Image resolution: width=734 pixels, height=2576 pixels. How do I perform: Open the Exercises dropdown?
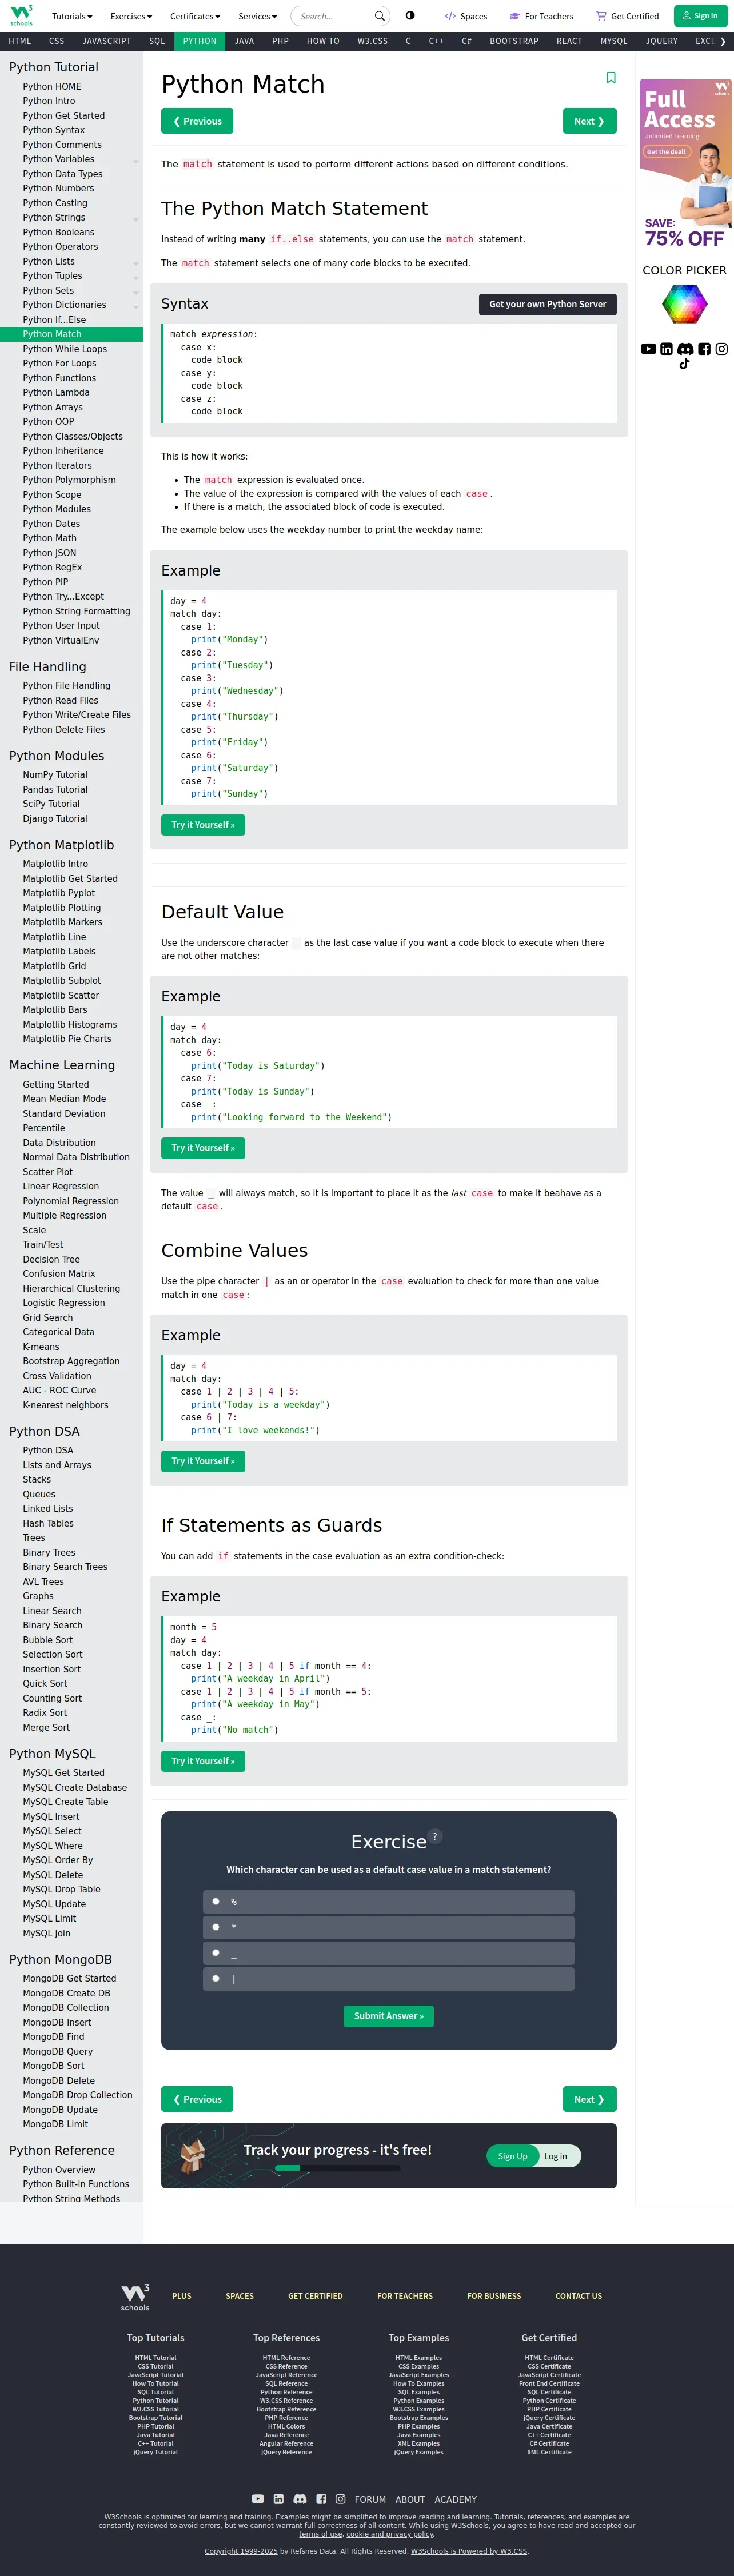[x=131, y=16]
